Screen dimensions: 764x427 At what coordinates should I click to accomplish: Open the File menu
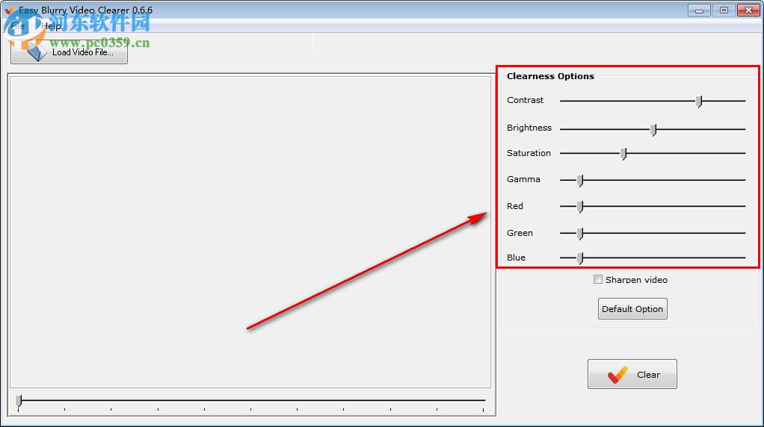pyautogui.click(x=17, y=26)
